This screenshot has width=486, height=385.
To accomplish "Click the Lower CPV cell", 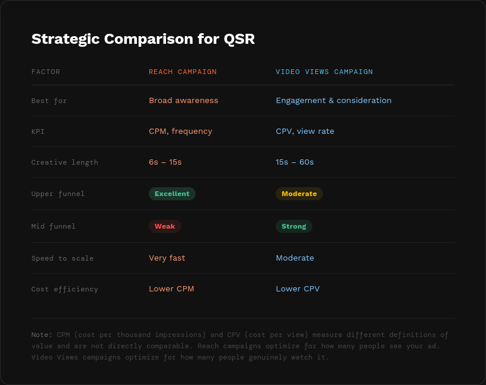I will pyautogui.click(x=298, y=289).
